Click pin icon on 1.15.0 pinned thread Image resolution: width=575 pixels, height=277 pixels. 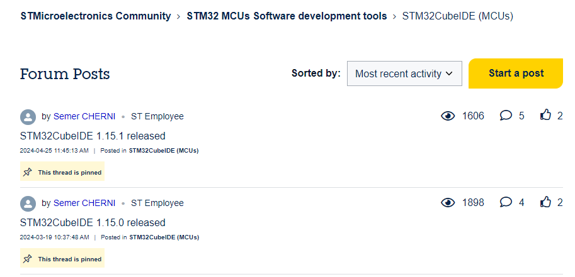tap(28, 259)
